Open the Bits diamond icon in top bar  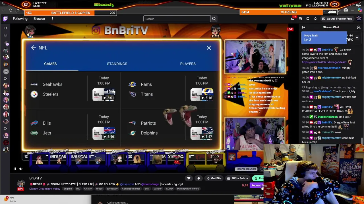tap(315, 19)
